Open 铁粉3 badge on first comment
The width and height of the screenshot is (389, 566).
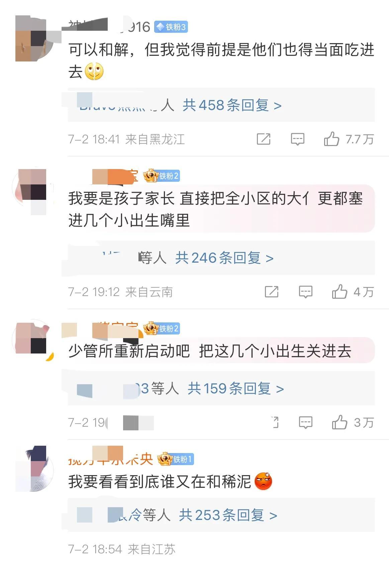click(171, 27)
